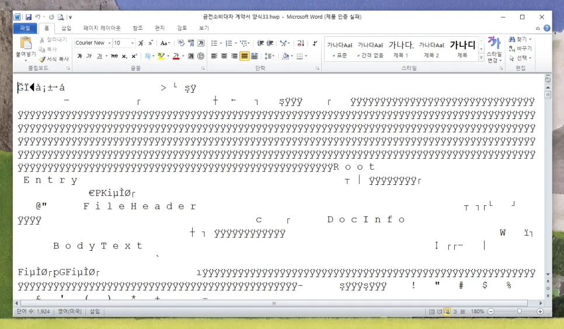
Task: Apply red font color
Action: pyautogui.click(x=176, y=56)
